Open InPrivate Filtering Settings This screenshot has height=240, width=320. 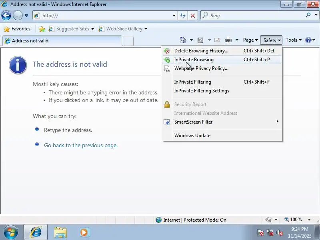222,91
